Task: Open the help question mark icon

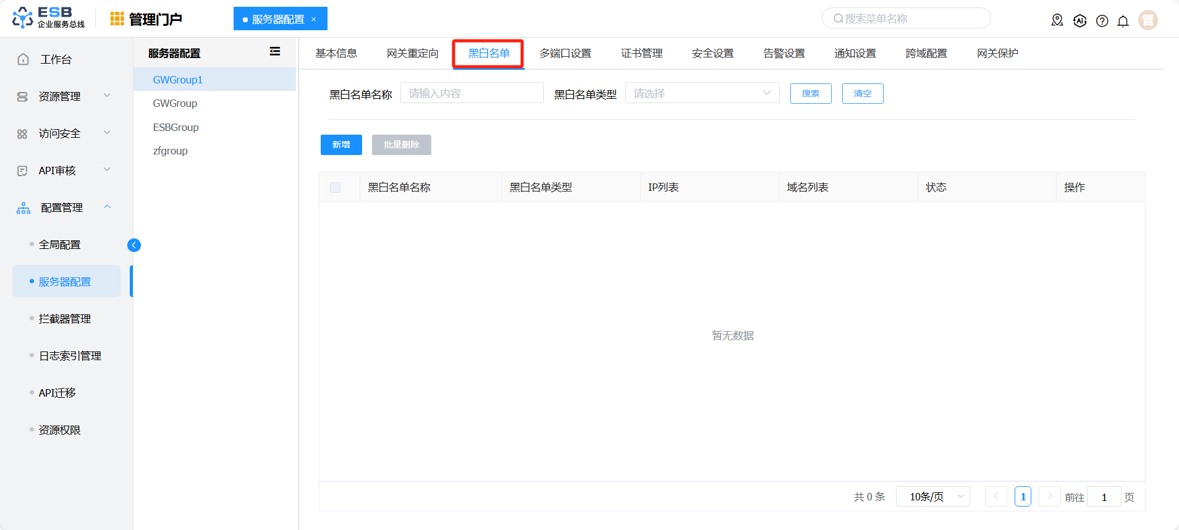Action: tap(1102, 21)
